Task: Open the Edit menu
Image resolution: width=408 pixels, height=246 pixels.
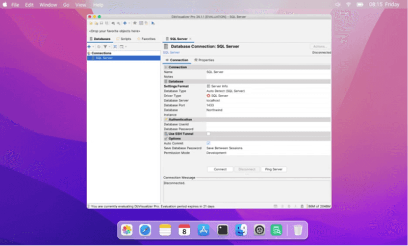Action: (x=29, y=5)
